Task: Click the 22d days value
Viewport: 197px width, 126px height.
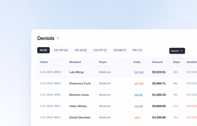Action: [175, 72]
